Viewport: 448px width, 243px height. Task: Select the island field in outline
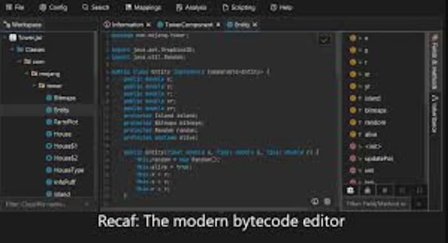[372, 98]
